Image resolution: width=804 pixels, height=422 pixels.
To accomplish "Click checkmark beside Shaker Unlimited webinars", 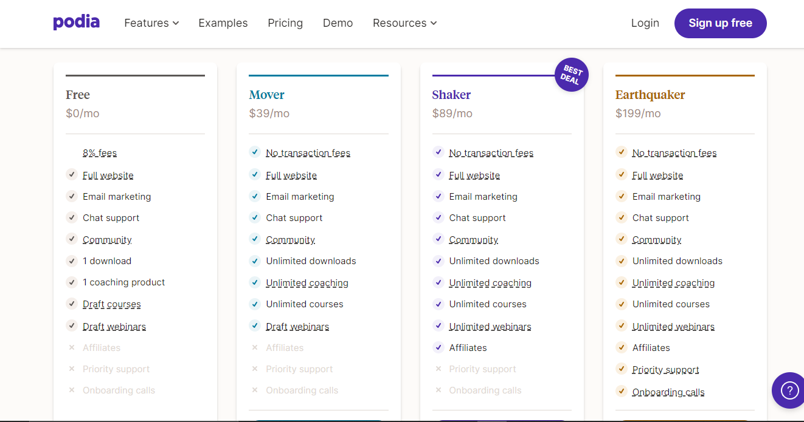I will 438,326.
